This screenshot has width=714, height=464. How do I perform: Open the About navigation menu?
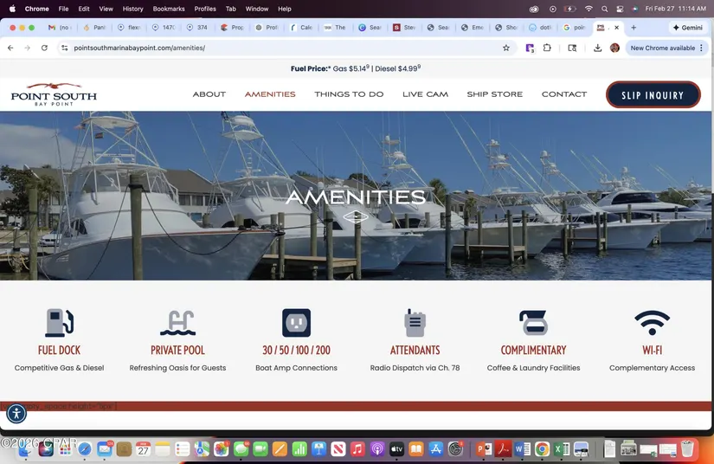[209, 94]
